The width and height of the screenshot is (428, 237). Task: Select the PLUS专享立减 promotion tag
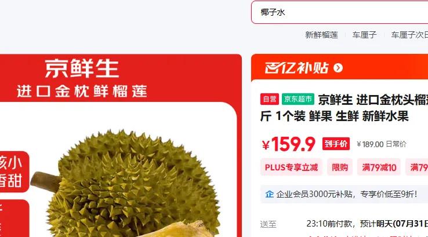(x=291, y=167)
